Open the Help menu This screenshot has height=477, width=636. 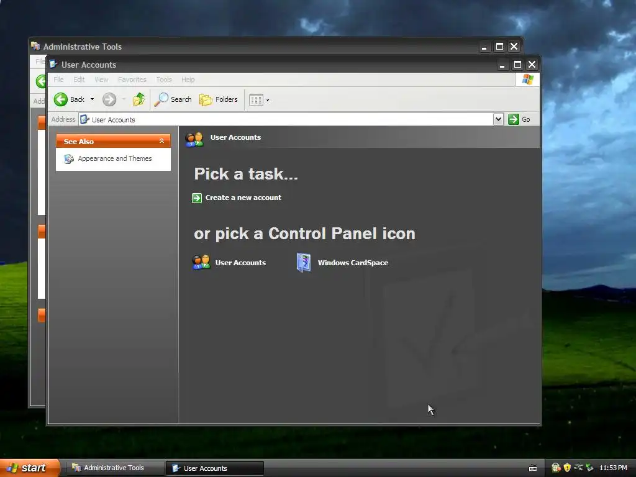click(188, 79)
